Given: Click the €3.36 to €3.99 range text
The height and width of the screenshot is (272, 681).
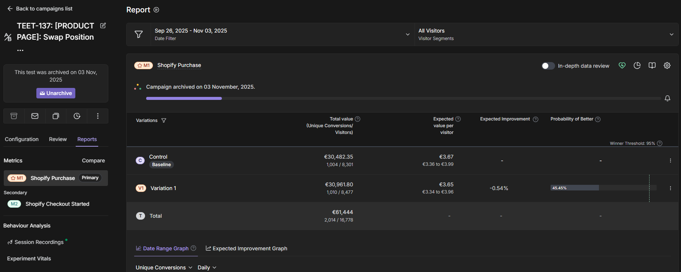Looking at the screenshot, I should point(438,164).
